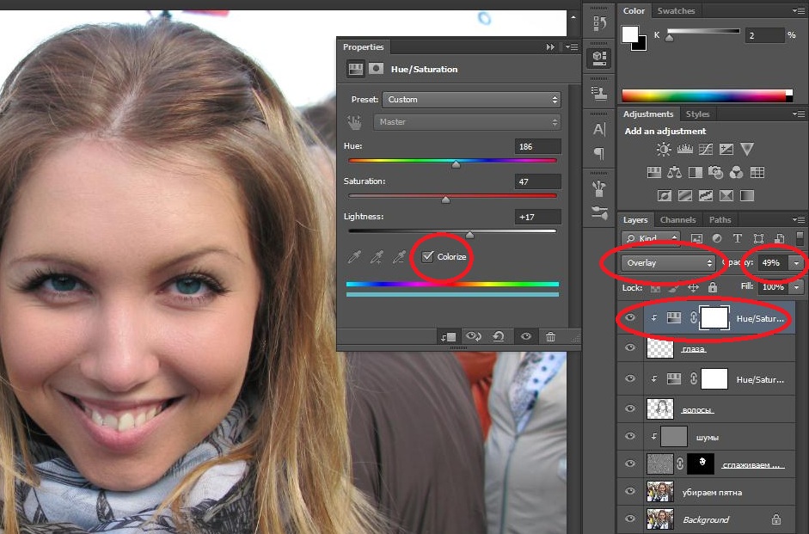Open the Clone Source panel icon
This screenshot has height=534, width=809.
tap(599, 94)
